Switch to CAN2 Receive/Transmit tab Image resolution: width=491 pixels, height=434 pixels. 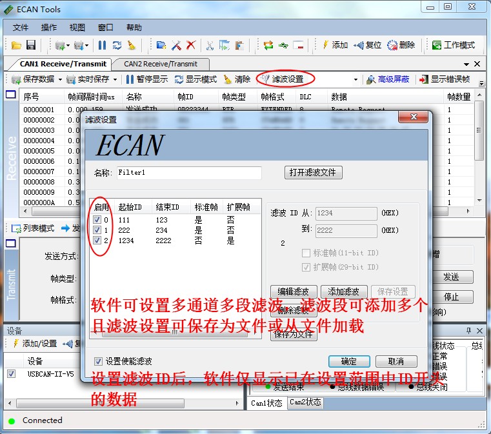161,64
